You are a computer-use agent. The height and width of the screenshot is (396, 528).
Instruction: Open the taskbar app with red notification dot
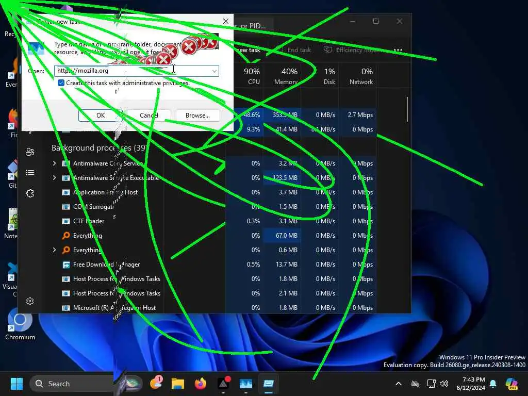[x=223, y=384]
